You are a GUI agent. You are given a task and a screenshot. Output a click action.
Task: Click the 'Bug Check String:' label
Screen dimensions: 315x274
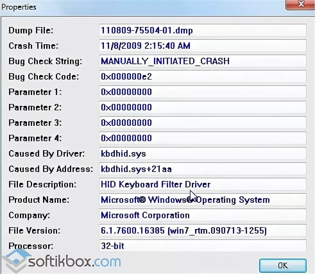(x=46, y=61)
